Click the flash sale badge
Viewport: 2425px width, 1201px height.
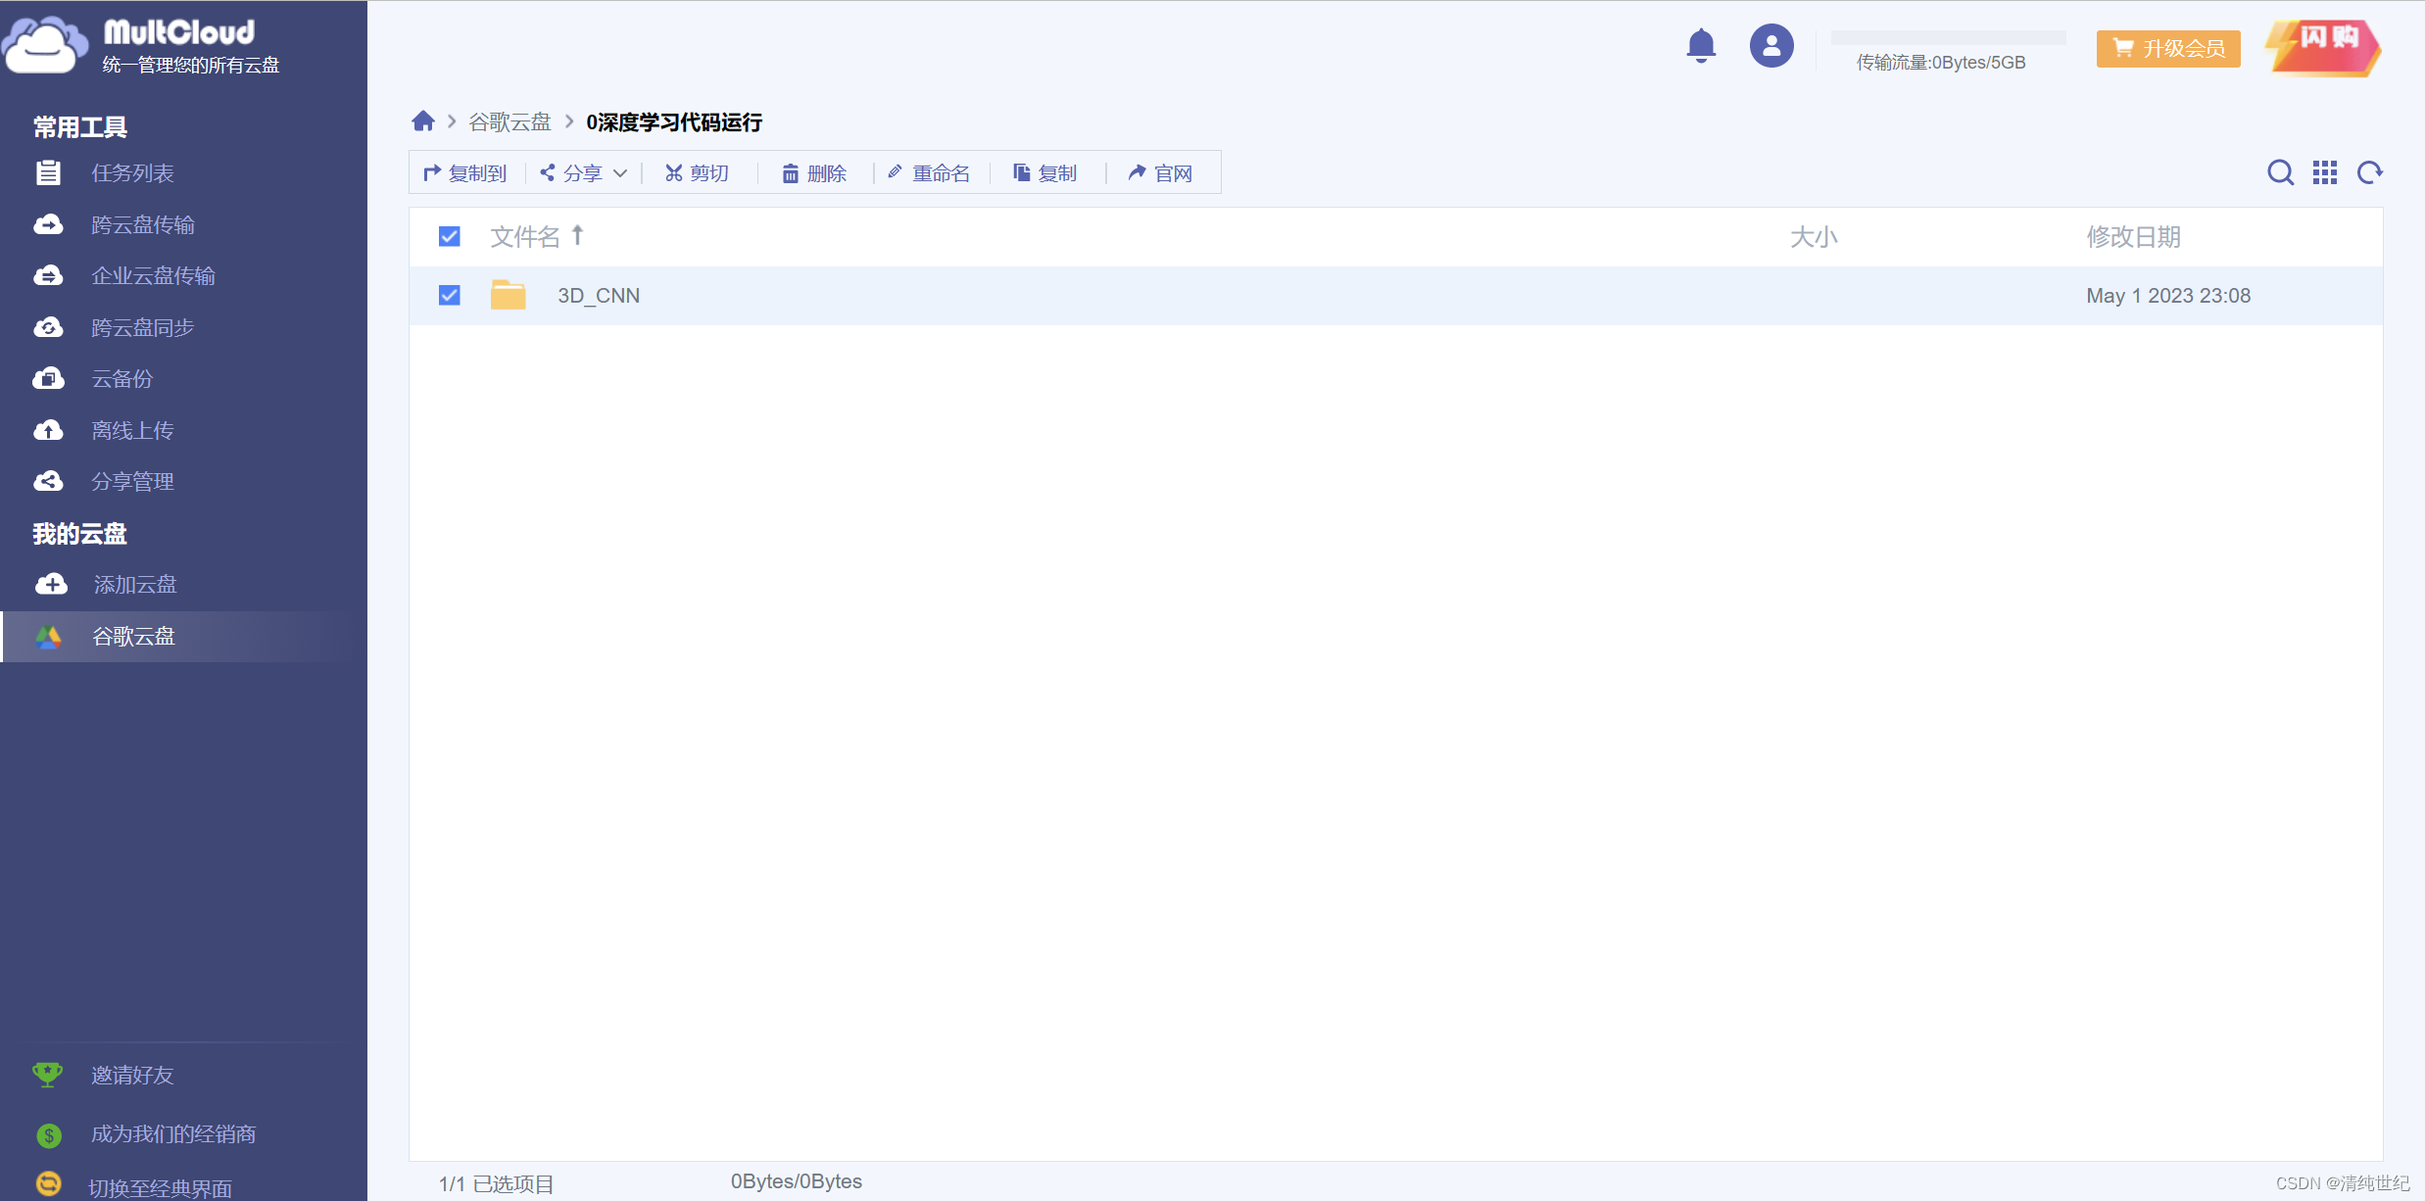point(2323,47)
